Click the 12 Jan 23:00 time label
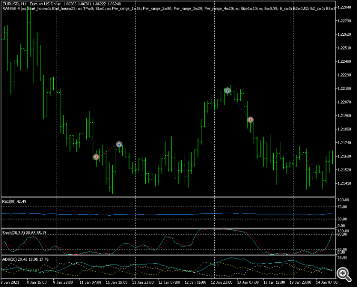Screen dimensions: 357x287 (x=221, y=282)
